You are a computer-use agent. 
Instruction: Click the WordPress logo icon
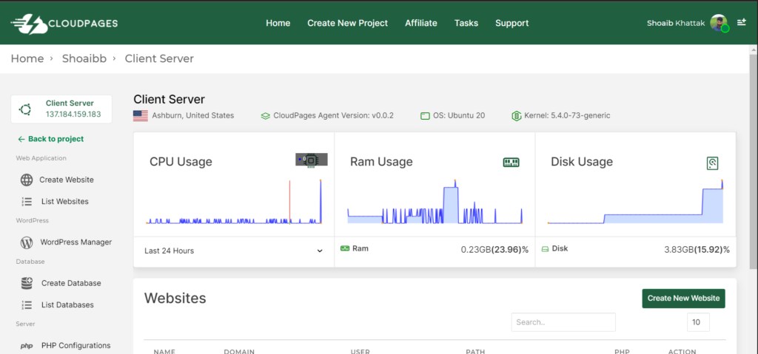[27, 242]
